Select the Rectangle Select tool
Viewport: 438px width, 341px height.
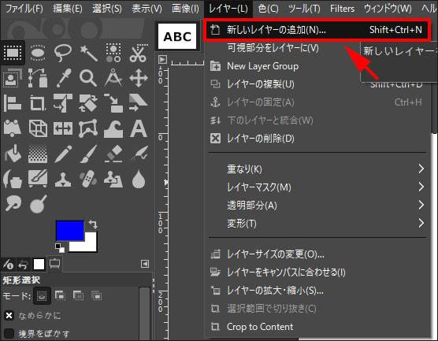pos(13,53)
